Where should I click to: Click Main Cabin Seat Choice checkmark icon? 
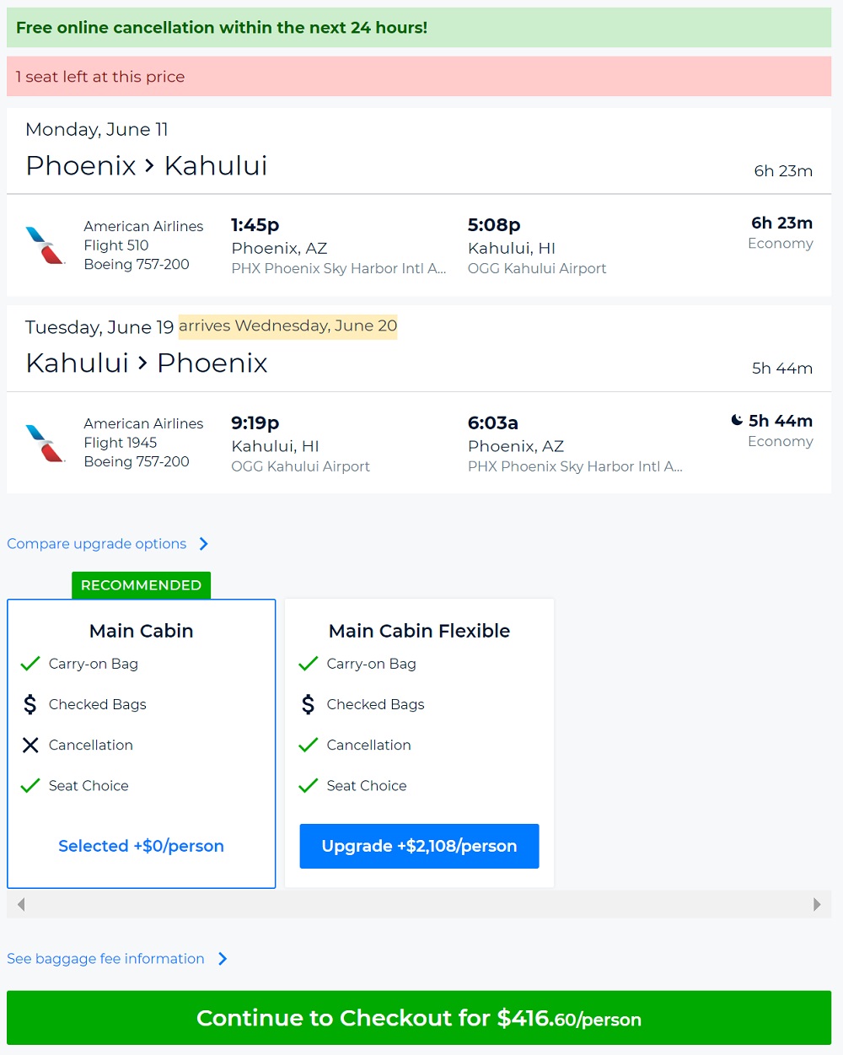(30, 785)
